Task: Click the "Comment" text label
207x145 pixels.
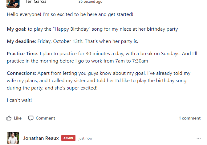Action: point(45,118)
